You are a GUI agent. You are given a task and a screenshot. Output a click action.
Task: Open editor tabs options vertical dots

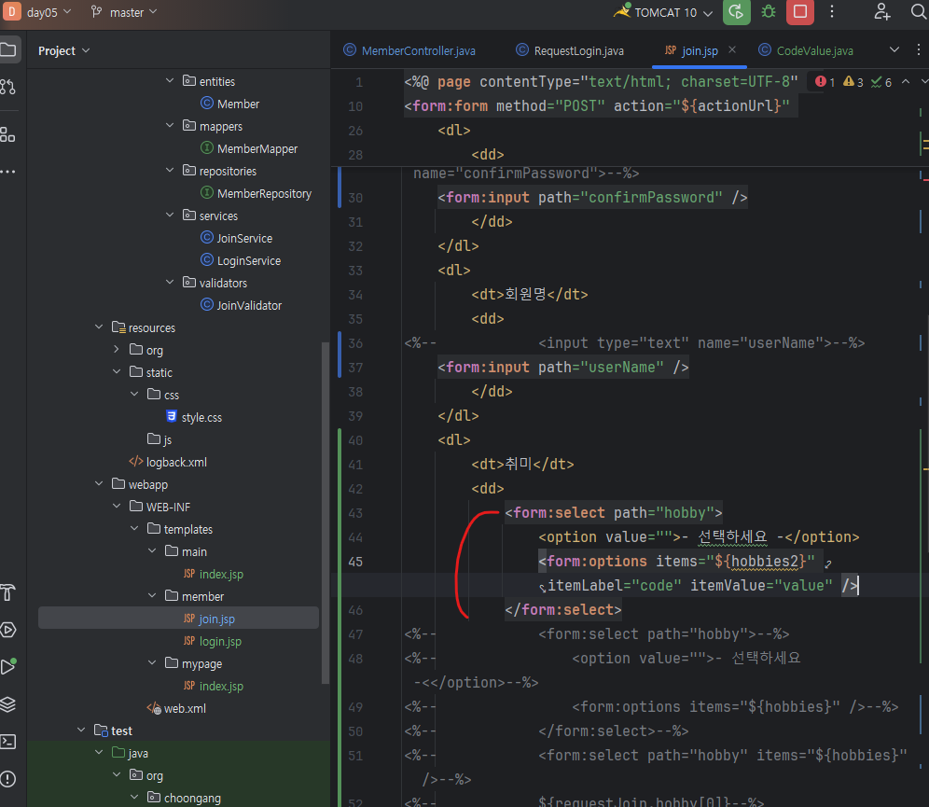pyautogui.click(x=919, y=49)
